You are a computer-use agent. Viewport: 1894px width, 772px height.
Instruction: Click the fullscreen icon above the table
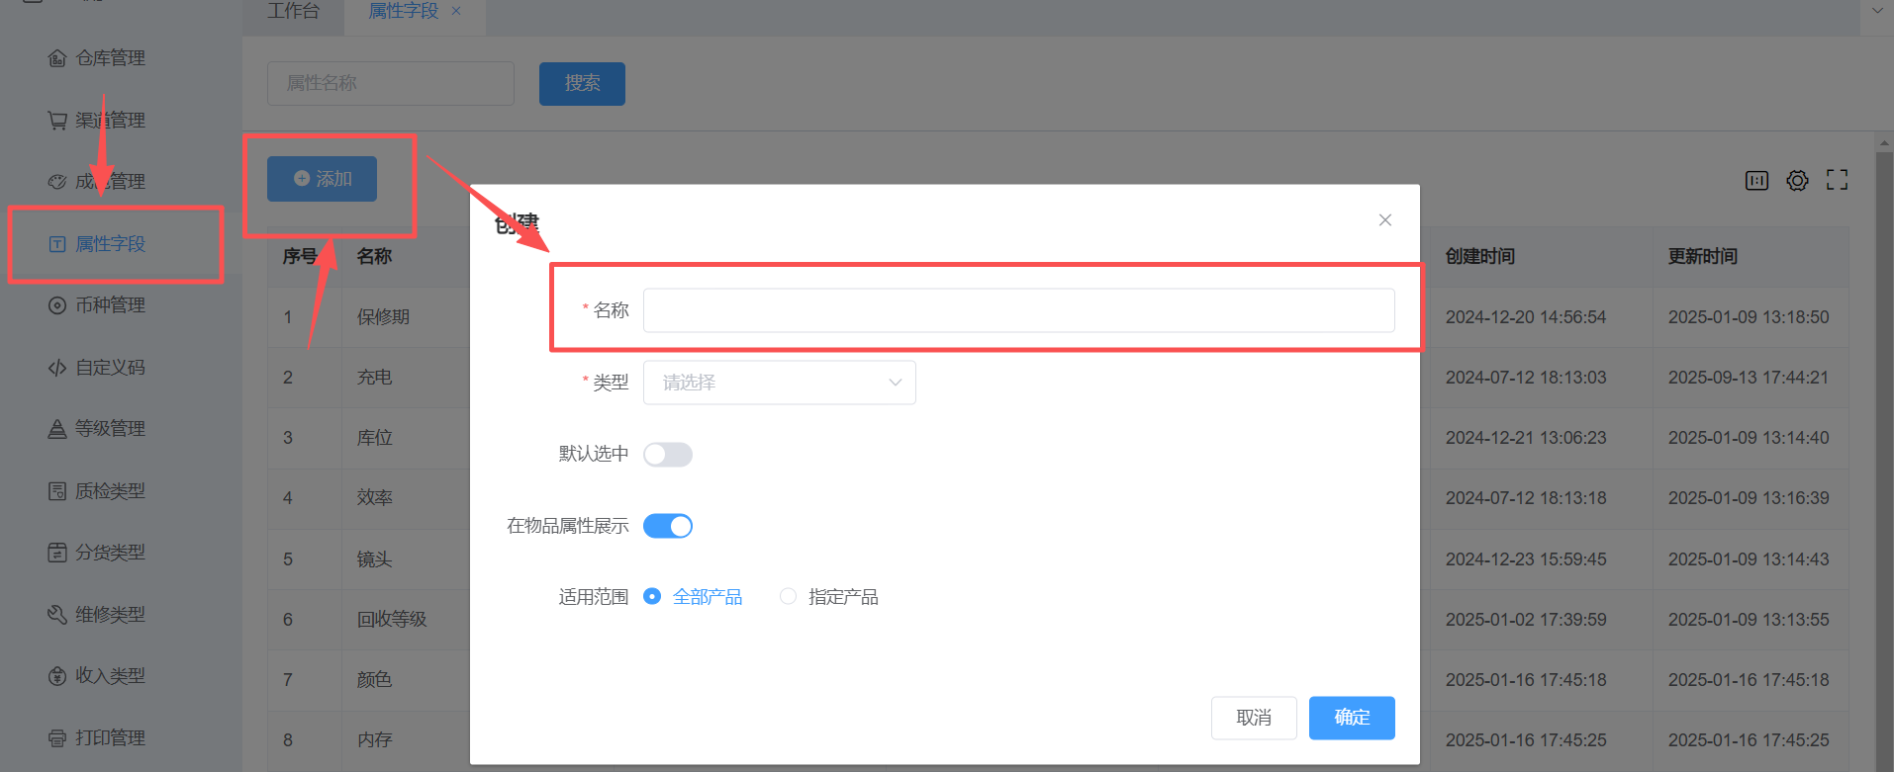(x=1837, y=180)
